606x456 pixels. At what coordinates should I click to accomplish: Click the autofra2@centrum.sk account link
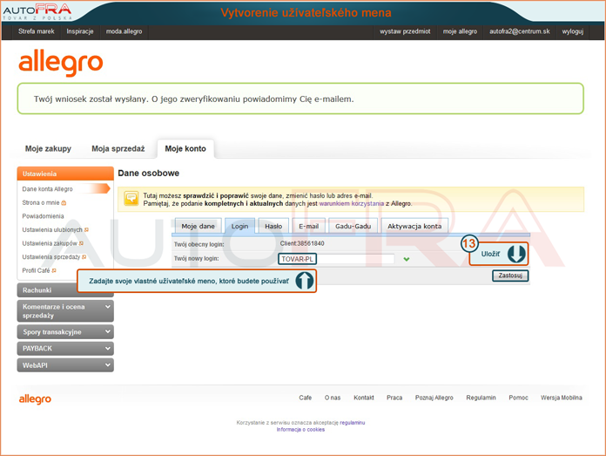pyautogui.click(x=520, y=31)
